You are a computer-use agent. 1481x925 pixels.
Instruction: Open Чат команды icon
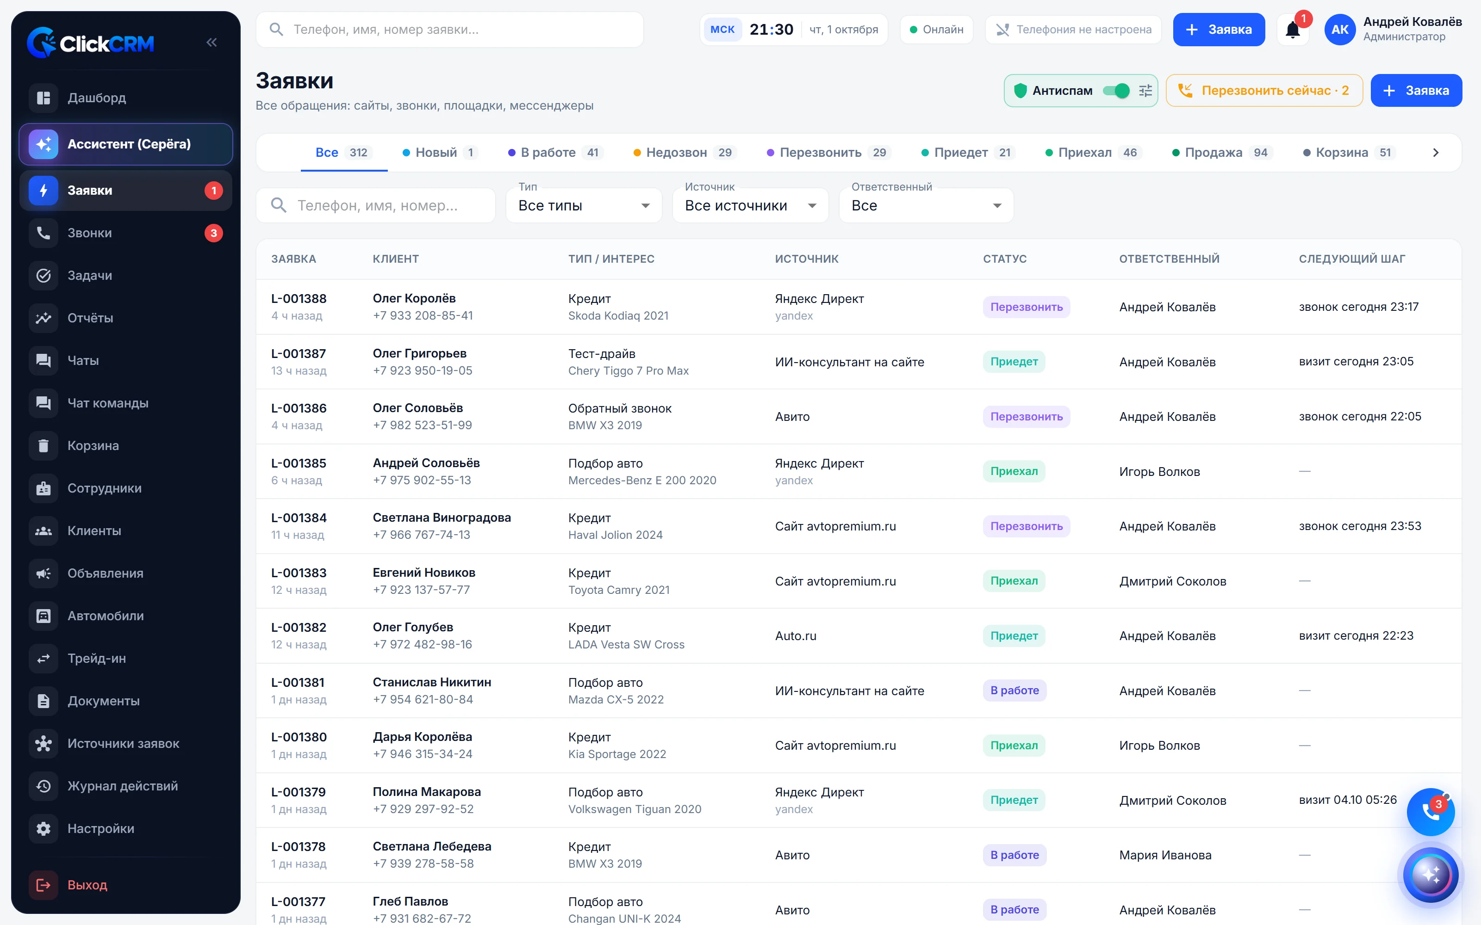click(44, 403)
